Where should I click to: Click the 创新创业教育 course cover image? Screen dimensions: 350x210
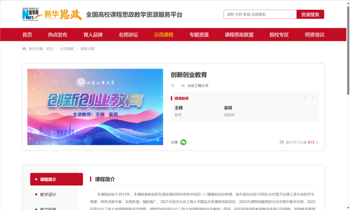[x=95, y=107]
